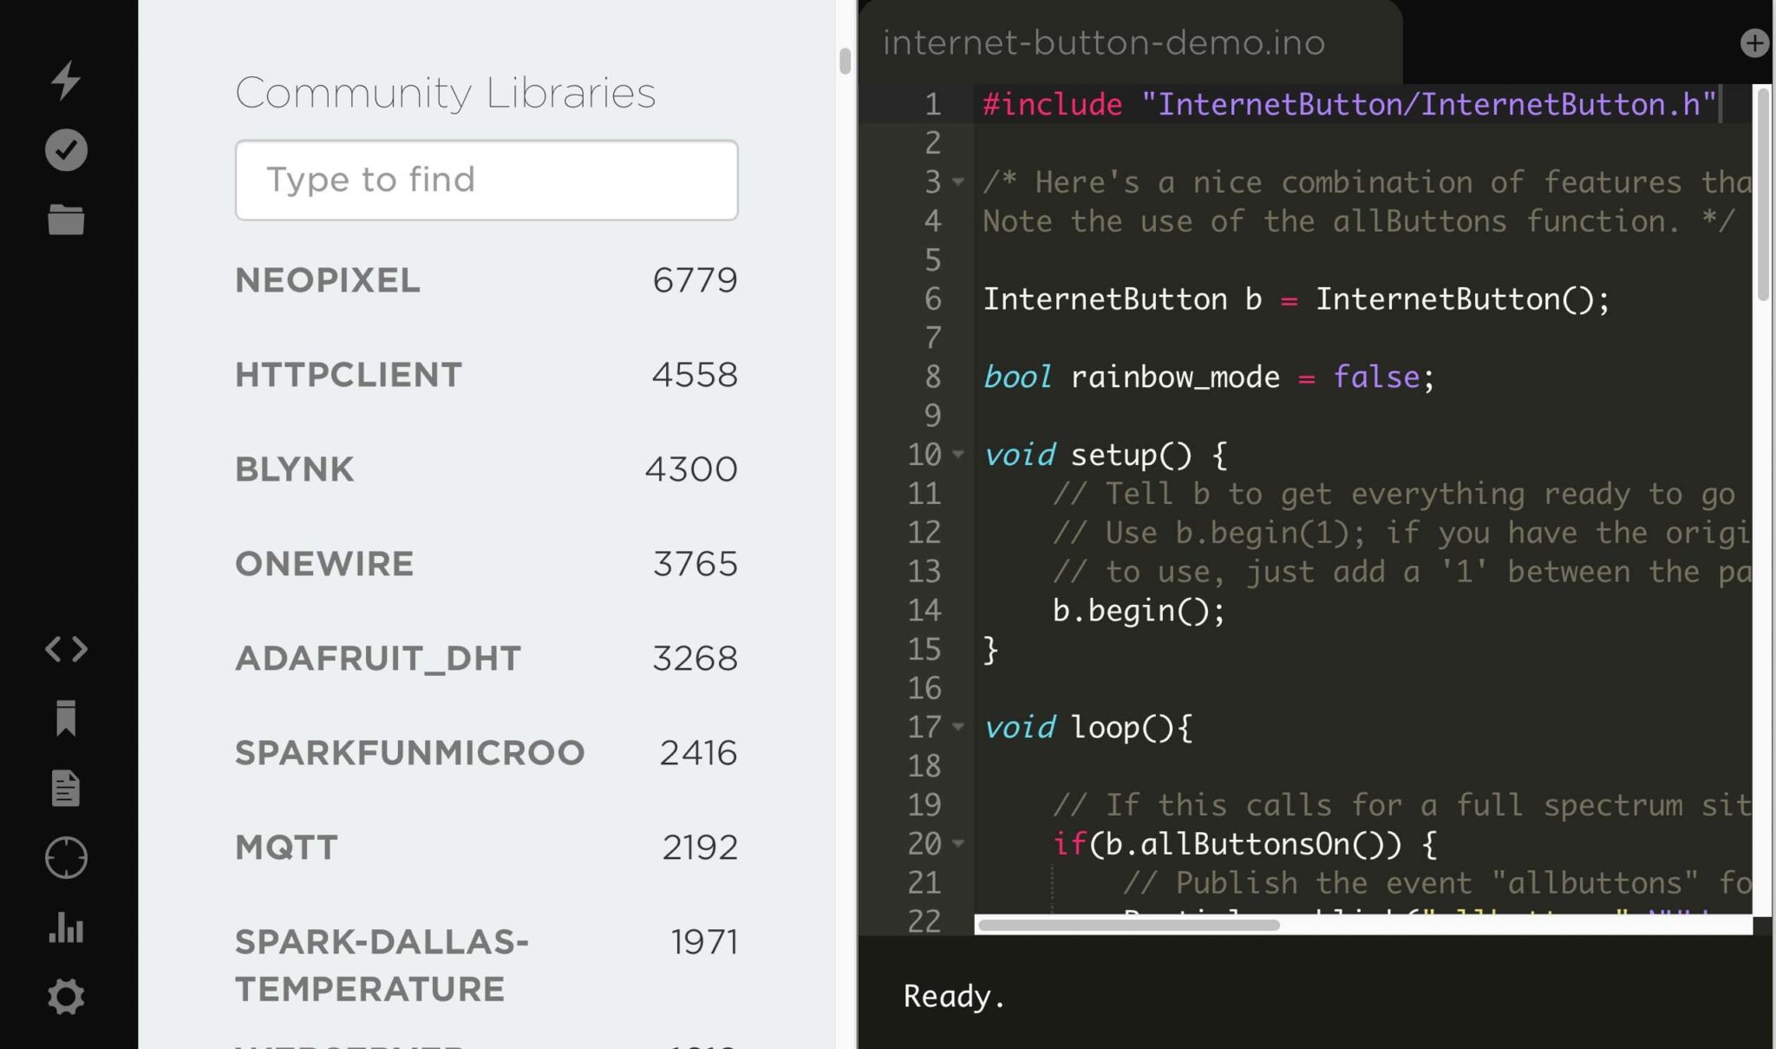The image size is (1776, 1049).
Task: Select the internet-button-demo.ino tab
Action: click(1103, 43)
